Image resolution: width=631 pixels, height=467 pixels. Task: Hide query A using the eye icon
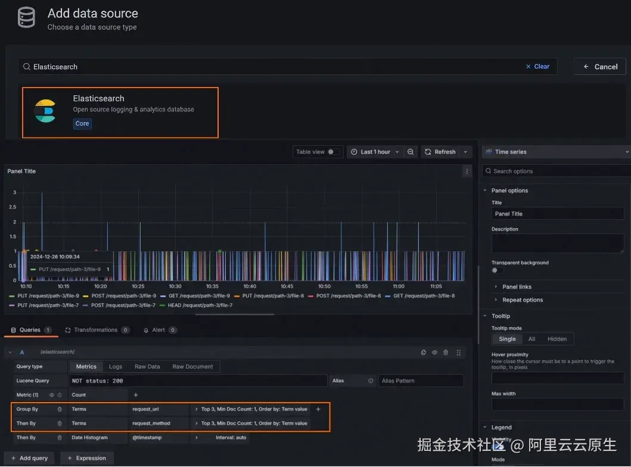[434, 353]
